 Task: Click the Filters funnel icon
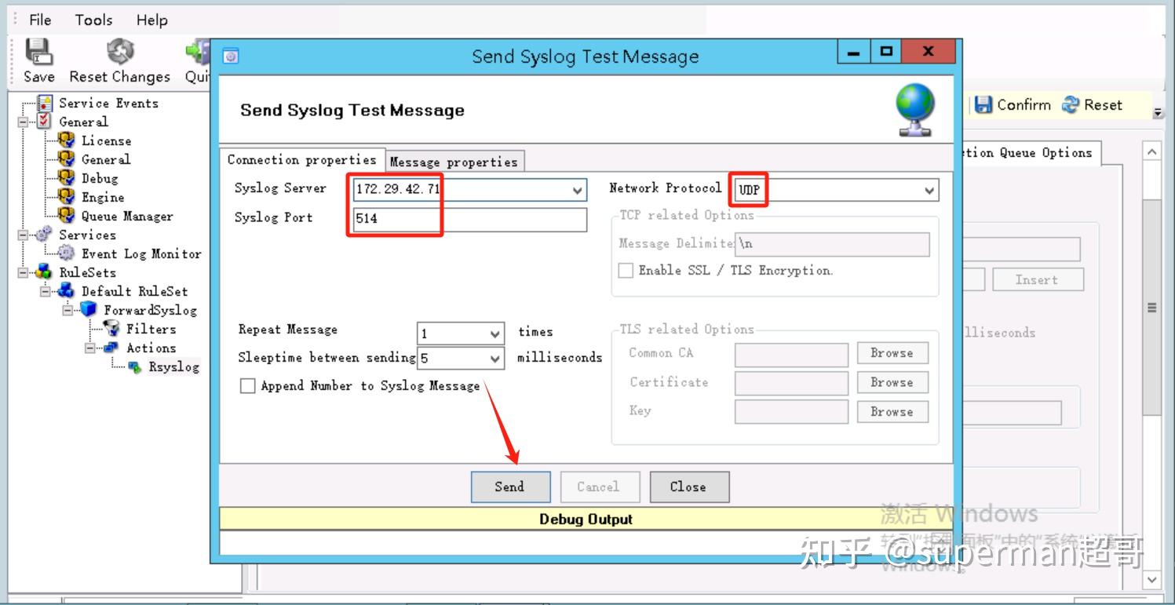[x=111, y=329]
